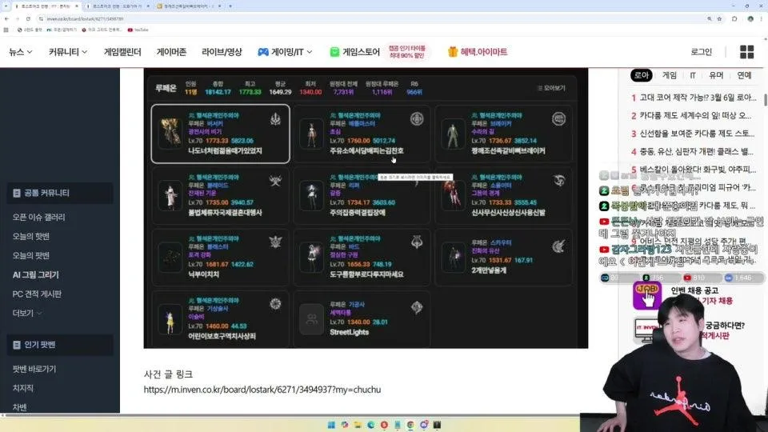Open the browser tab search dropdown arrow
This screenshot has width=768, height=432.
click(6, 6)
